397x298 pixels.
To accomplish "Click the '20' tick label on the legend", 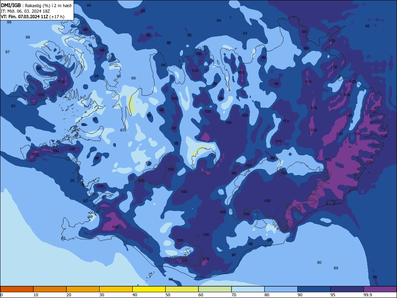I will point(69,295).
